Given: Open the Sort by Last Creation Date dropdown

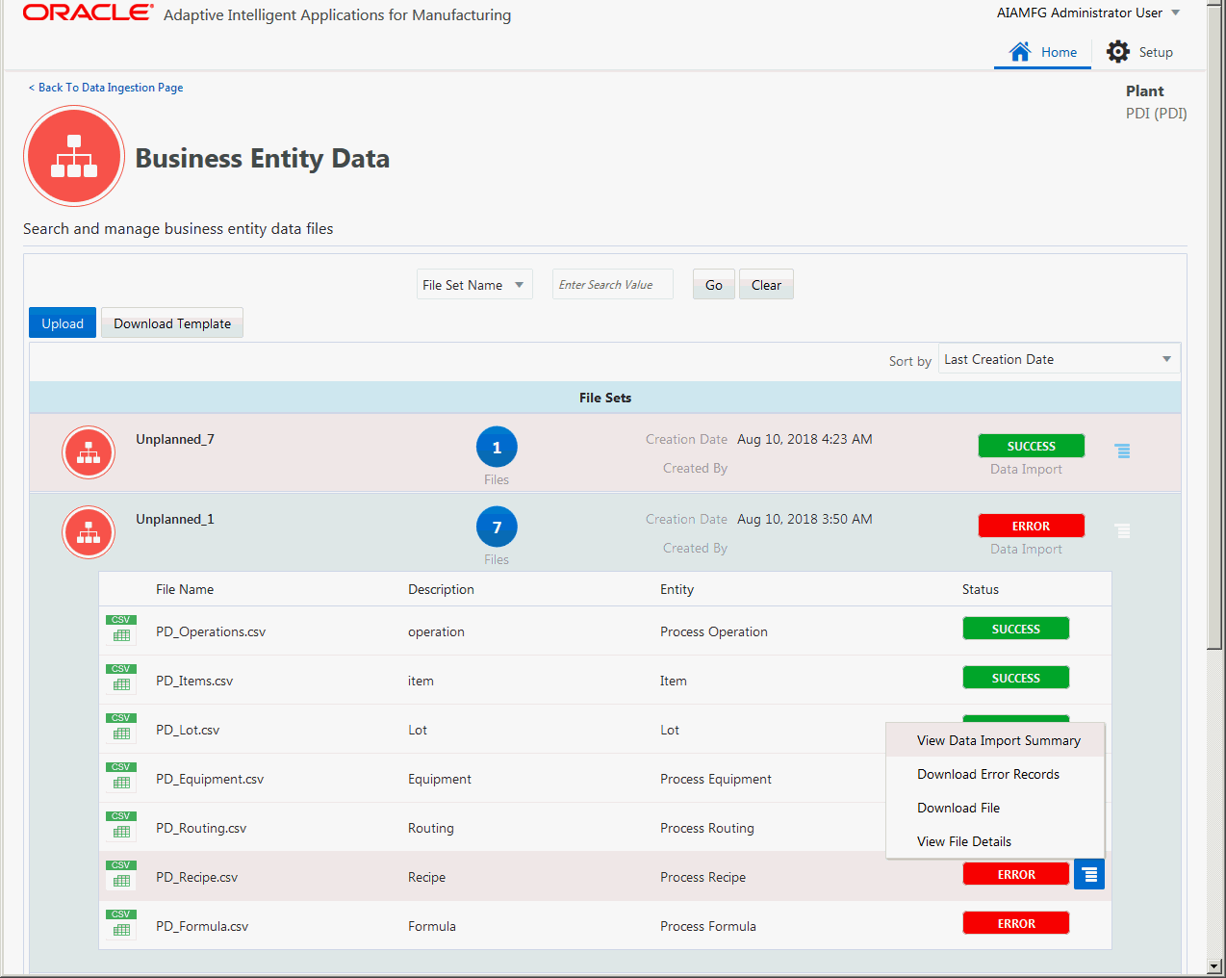Looking at the screenshot, I should coord(1059,359).
